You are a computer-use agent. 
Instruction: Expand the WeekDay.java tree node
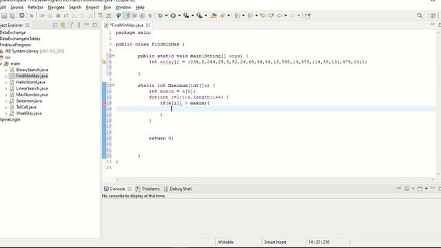(x=6, y=113)
